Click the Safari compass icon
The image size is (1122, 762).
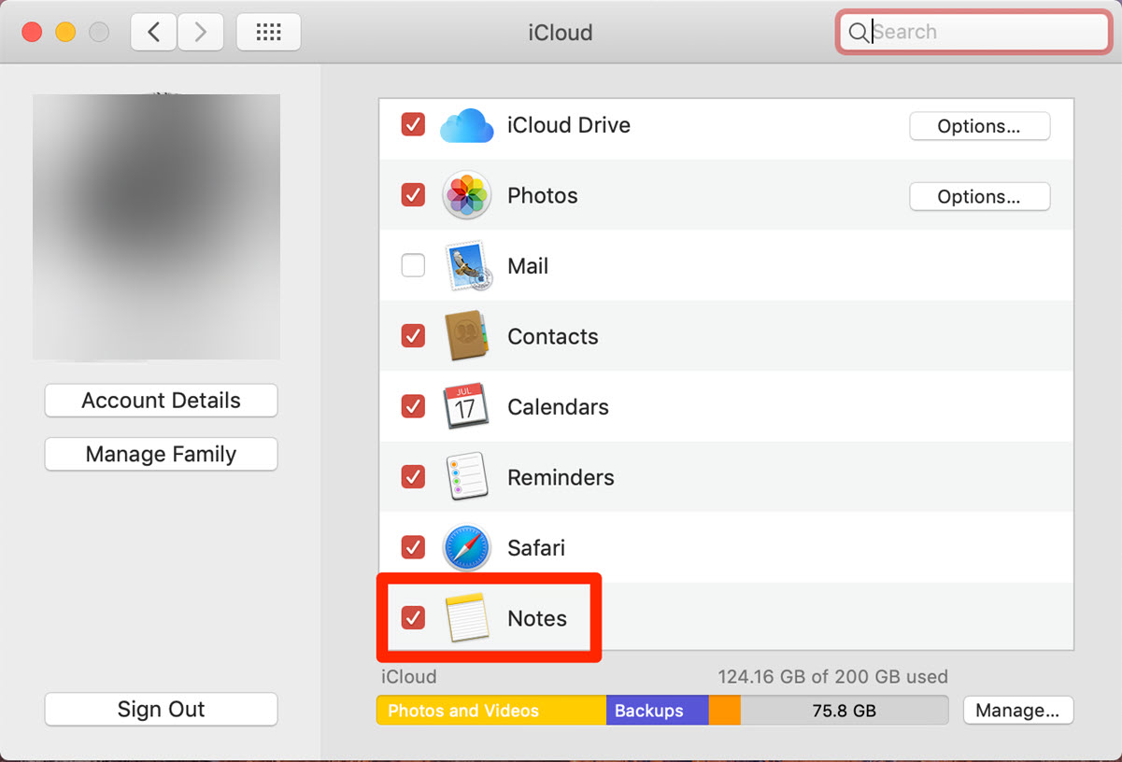pos(467,547)
